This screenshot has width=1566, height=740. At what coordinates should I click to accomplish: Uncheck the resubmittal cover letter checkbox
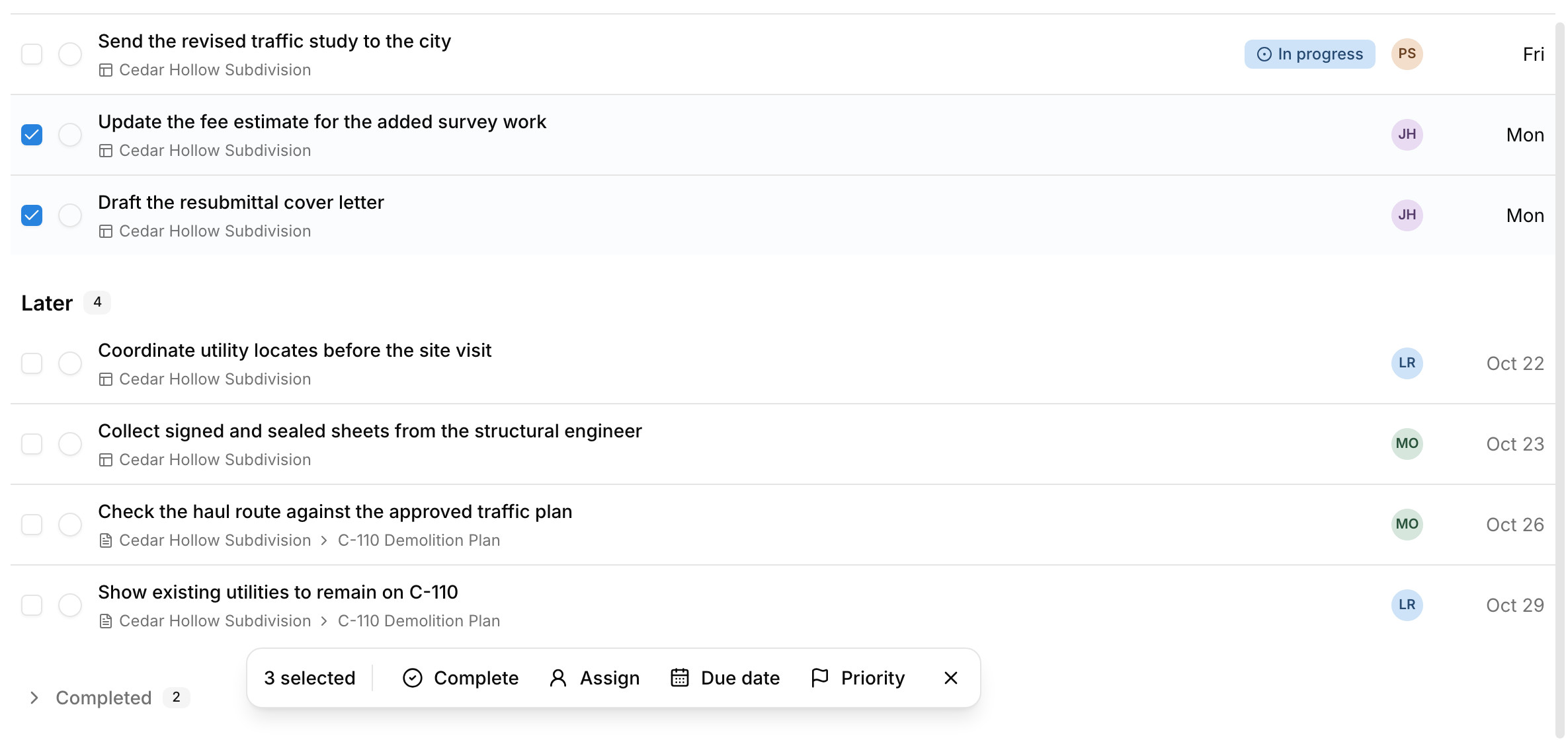32,215
